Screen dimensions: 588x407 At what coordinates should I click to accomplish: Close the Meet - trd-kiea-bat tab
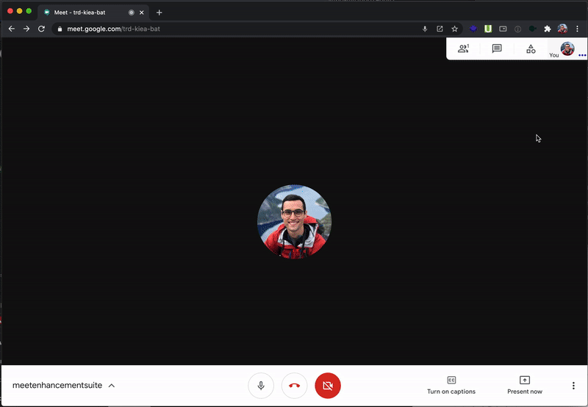[142, 12]
